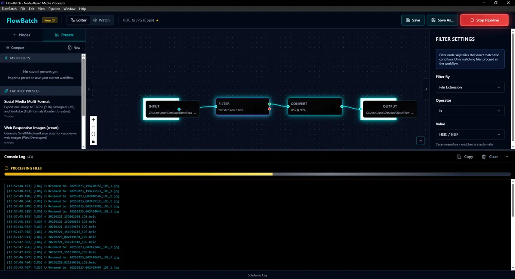Toggle canvas lock icon
This screenshot has height=279, width=515.
pos(93,141)
